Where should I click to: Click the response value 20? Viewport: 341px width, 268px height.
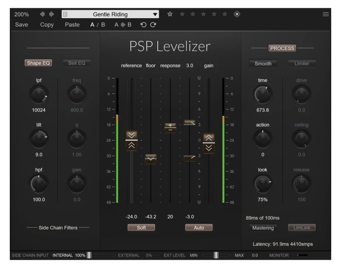click(170, 217)
